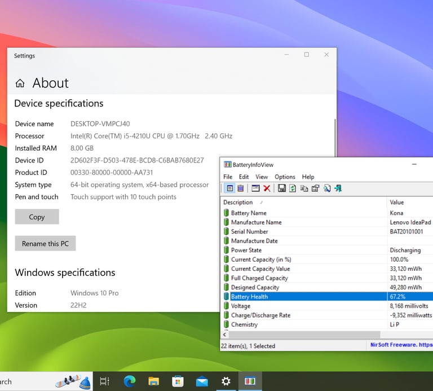Image resolution: width=433 pixels, height=391 pixels.
Task: Open the Options menu in BatteryInfoView
Action: point(285,177)
